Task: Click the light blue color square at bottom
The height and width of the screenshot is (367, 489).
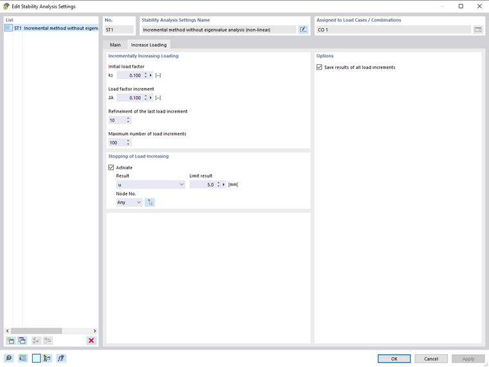Action: (x=36, y=358)
